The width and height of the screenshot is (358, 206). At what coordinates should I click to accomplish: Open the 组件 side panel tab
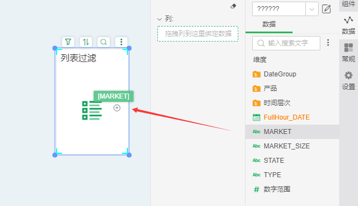349,4
